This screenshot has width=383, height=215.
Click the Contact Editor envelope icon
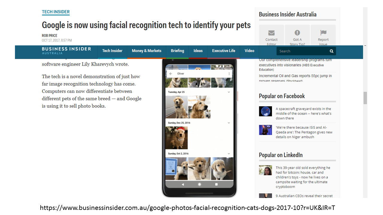(271, 33)
